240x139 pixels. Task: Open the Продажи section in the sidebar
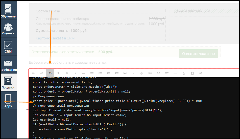point(8,83)
